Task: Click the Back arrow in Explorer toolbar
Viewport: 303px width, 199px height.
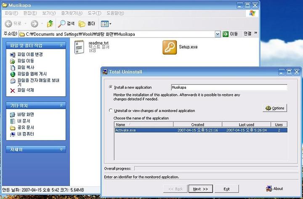Action: click(8, 24)
